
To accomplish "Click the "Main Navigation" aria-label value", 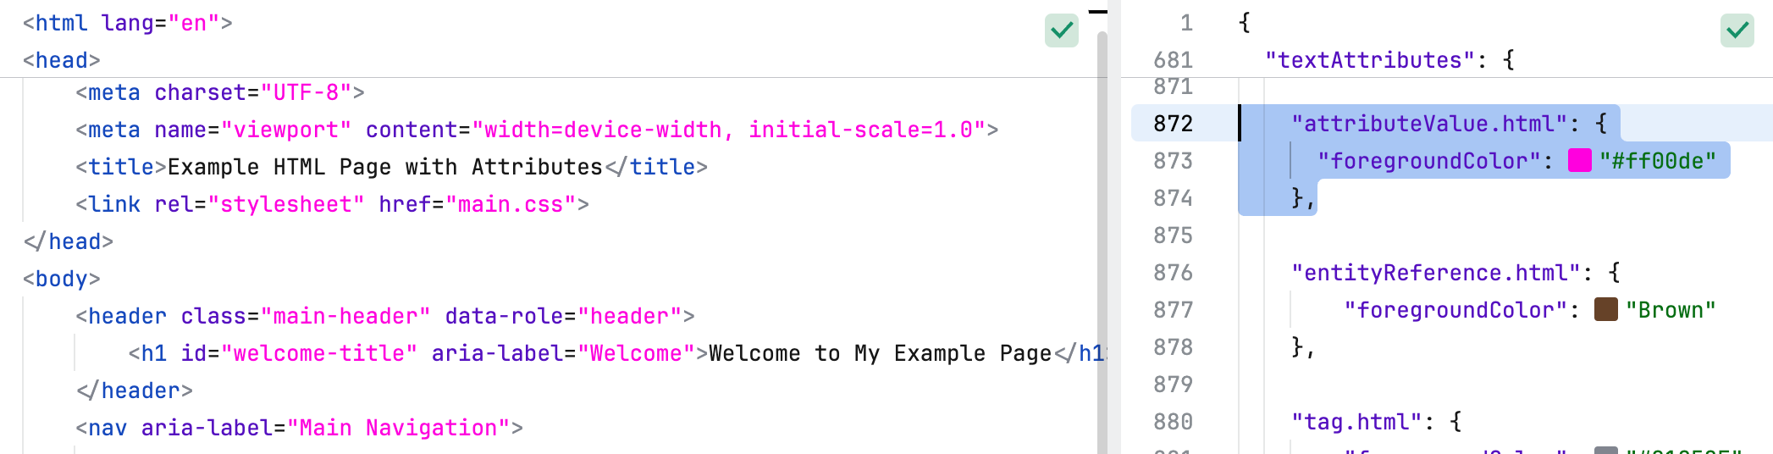I will 405,428.
